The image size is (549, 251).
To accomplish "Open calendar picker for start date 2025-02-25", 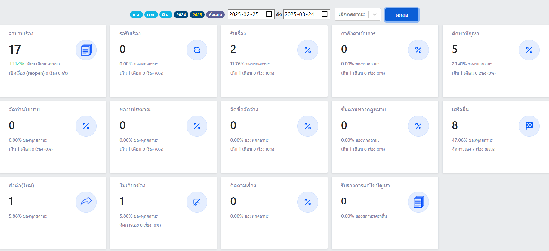I will (x=269, y=14).
